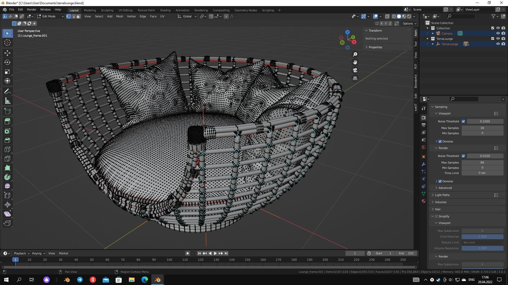
Task: Hide the Camera in the outliner
Action: click(498, 34)
